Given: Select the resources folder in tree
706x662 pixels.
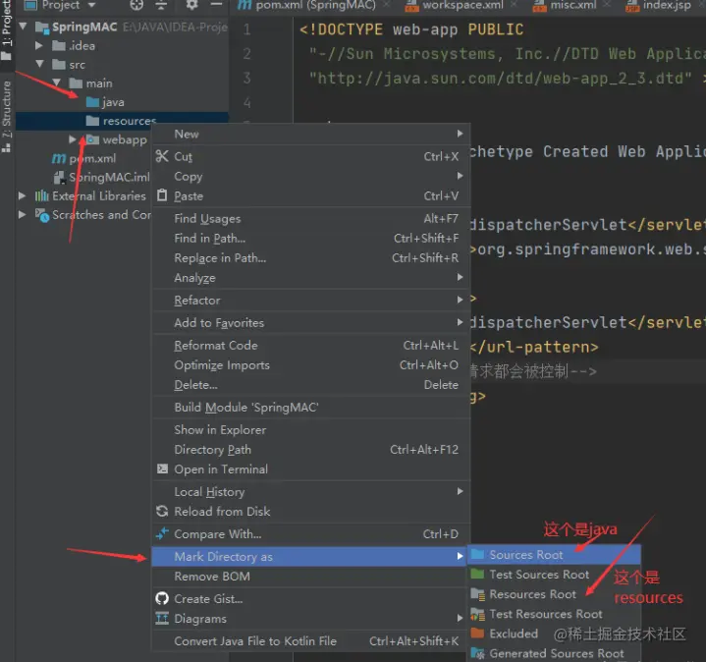Looking at the screenshot, I should tap(122, 121).
